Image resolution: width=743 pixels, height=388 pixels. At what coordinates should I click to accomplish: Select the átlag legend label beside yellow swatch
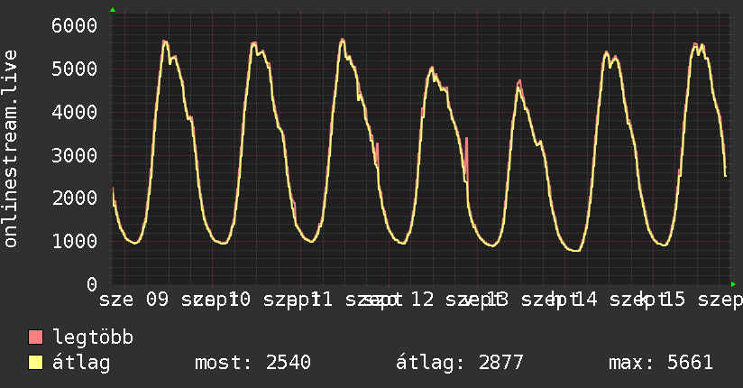(x=81, y=364)
